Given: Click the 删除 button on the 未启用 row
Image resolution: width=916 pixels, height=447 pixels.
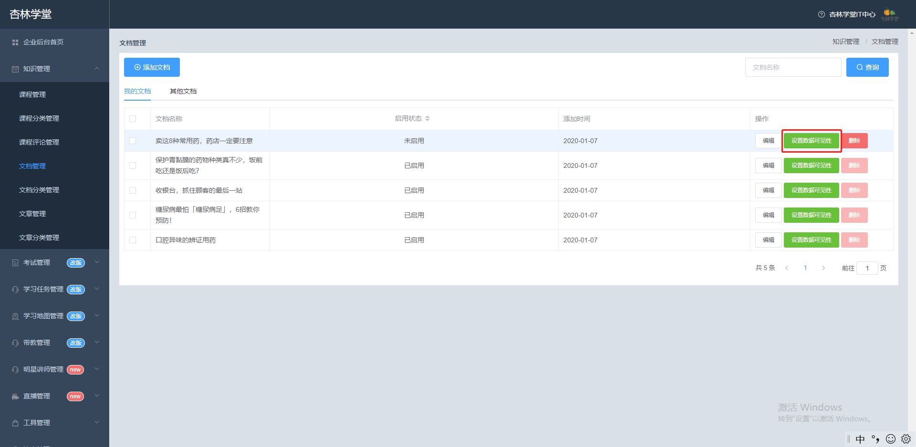Looking at the screenshot, I should pos(854,141).
